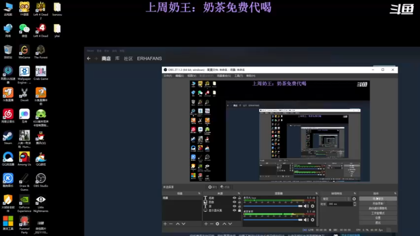Image resolution: width=420 pixels, height=236 pixels.
Task: Go back in Steam window
Action: (89, 58)
